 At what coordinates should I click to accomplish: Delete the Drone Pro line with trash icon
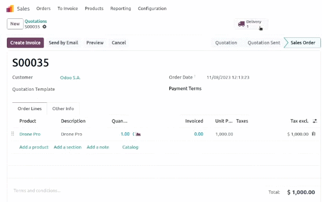pyautogui.click(x=314, y=134)
